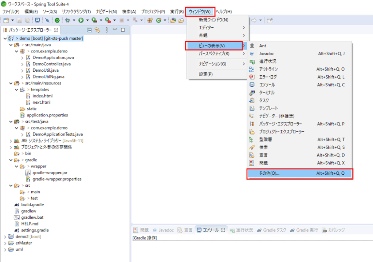Click Collapse All icon in Package Explorer

(90, 30)
